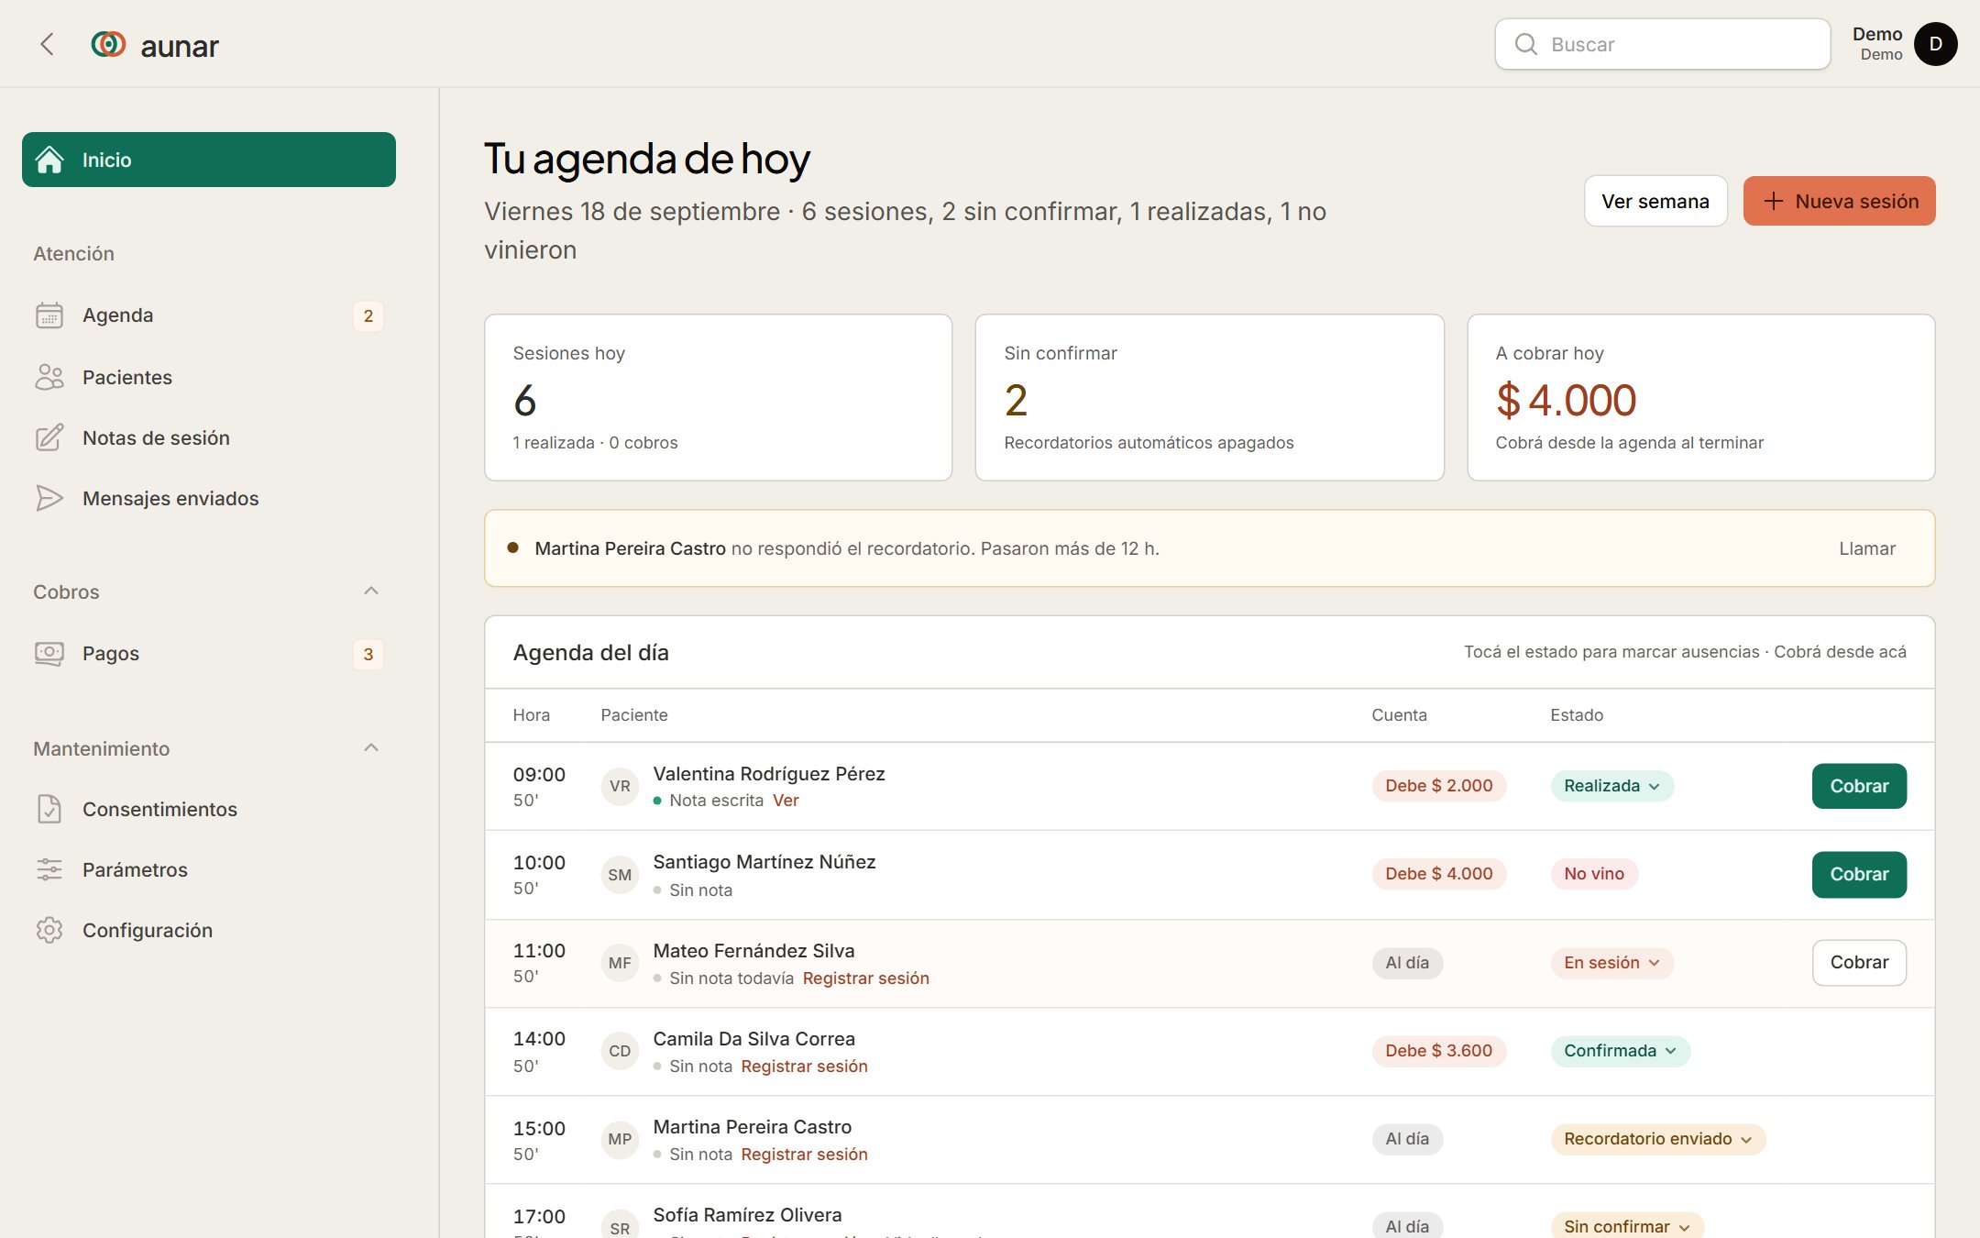Open Mensajes enviados in the sidebar
This screenshot has height=1238, width=1980.
[x=209, y=498]
